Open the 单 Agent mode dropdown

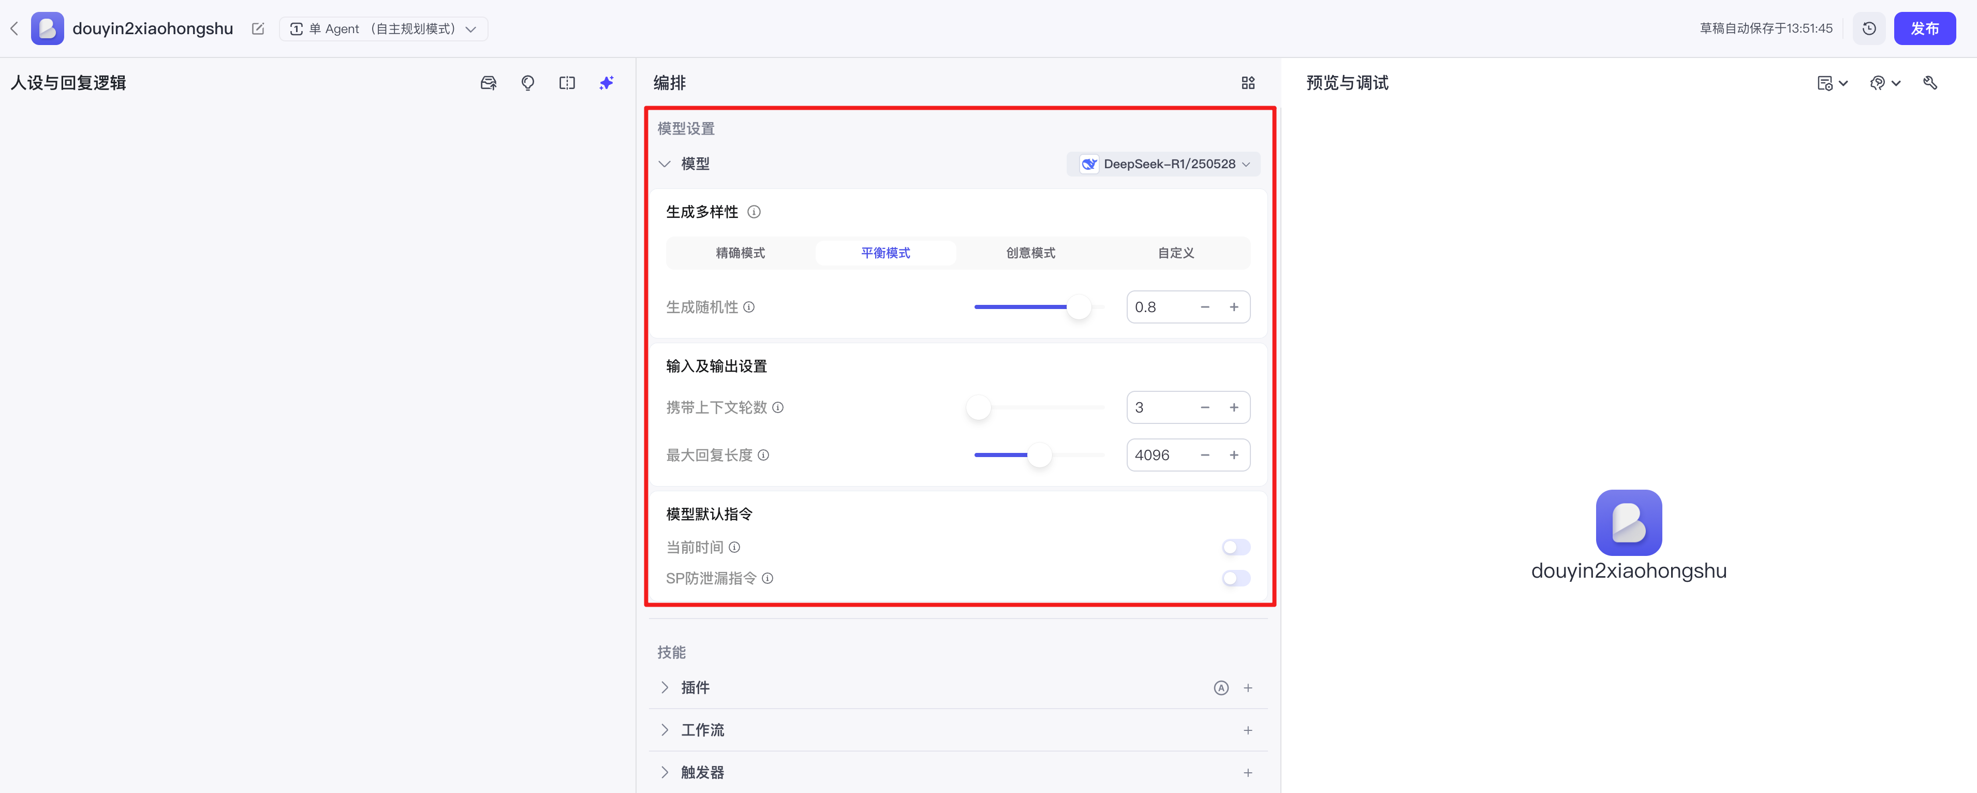click(x=383, y=28)
